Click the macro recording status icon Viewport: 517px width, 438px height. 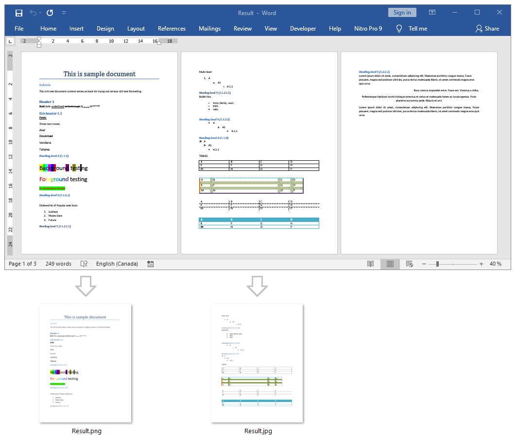[151, 264]
